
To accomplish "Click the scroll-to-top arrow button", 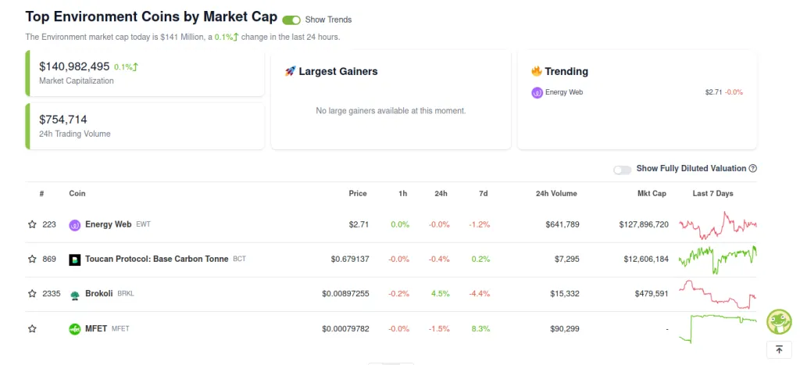I will (778, 349).
